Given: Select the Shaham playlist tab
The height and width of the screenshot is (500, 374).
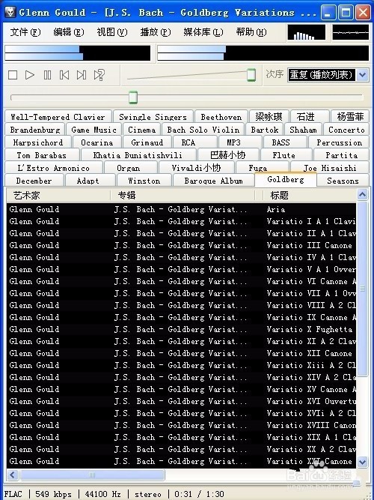Looking at the screenshot, I should click(303, 130).
